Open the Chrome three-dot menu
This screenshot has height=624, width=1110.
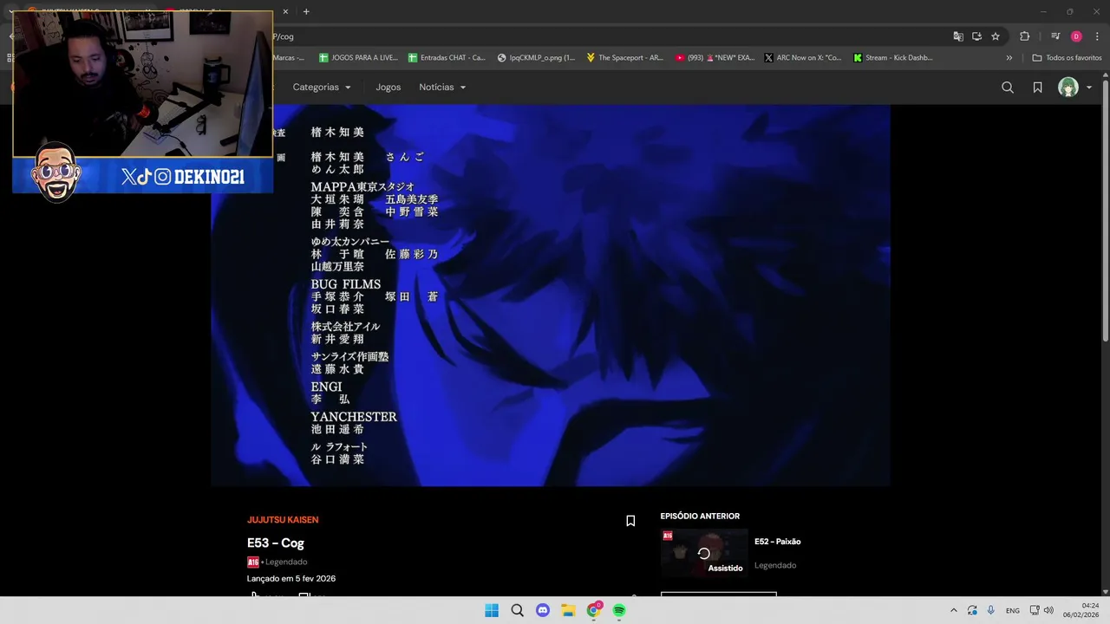[1097, 36]
